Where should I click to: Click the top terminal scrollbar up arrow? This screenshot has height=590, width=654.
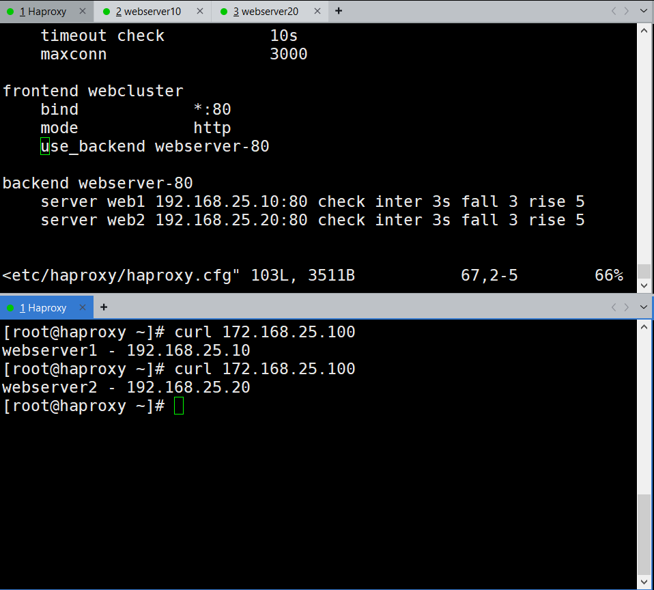pos(644,31)
